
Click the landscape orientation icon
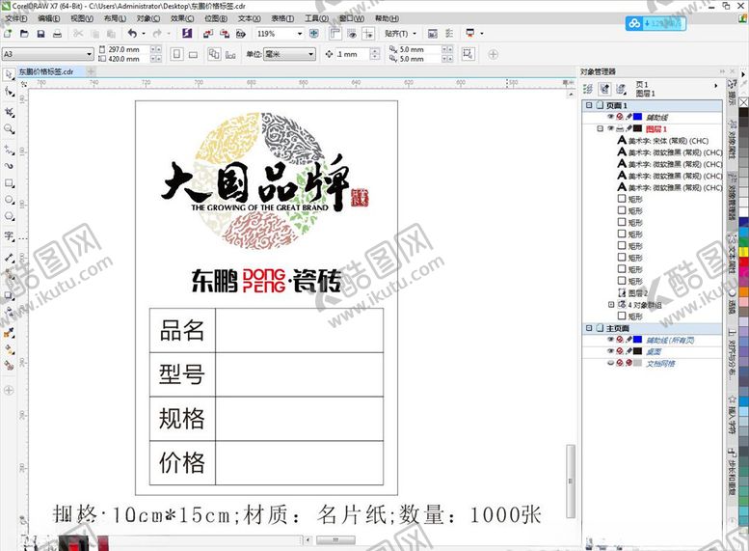click(x=193, y=54)
